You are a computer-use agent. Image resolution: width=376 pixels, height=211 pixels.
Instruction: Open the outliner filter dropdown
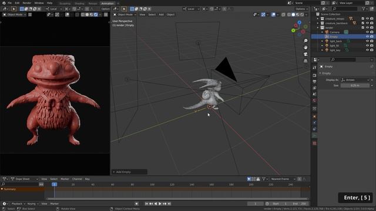click(x=364, y=9)
